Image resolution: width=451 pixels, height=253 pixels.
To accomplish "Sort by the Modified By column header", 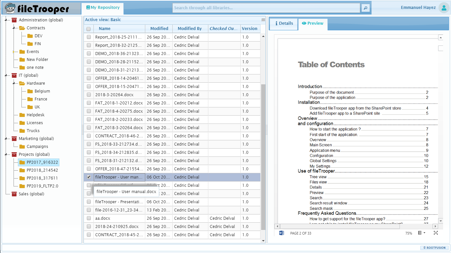I will [190, 29].
